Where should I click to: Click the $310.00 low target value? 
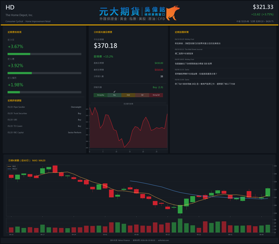[x=159, y=70]
